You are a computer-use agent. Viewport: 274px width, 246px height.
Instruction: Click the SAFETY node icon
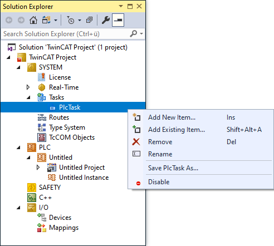(x=32, y=188)
